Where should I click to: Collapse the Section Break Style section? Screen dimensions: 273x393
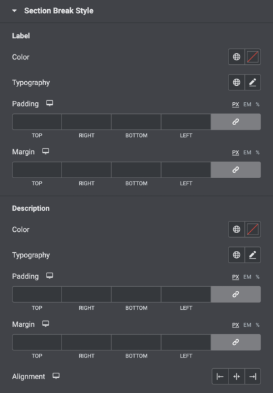(14, 10)
